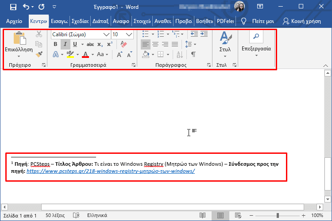This screenshot has width=332, height=221.
Task: Open the PDFelement ribbon tab
Action: click(x=225, y=21)
